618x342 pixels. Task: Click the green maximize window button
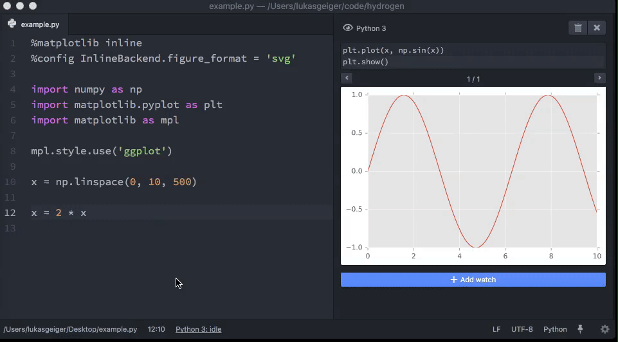click(33, 6)
